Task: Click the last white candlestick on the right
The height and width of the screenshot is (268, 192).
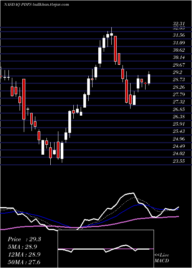Action: tap(149, 79)
